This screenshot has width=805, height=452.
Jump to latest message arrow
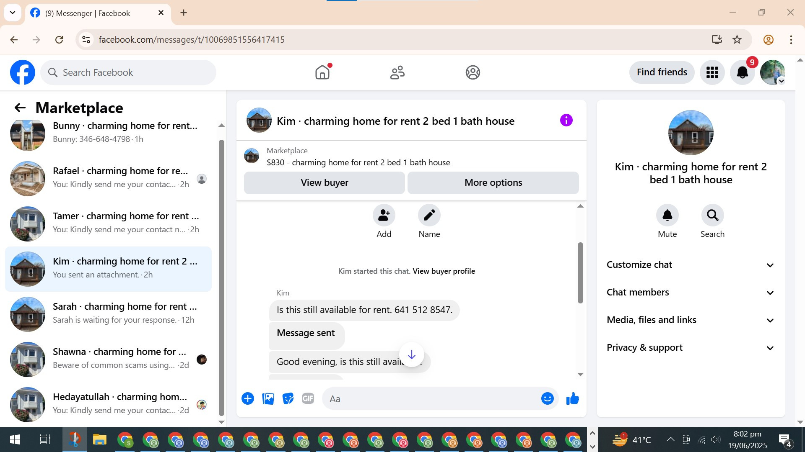412,355
